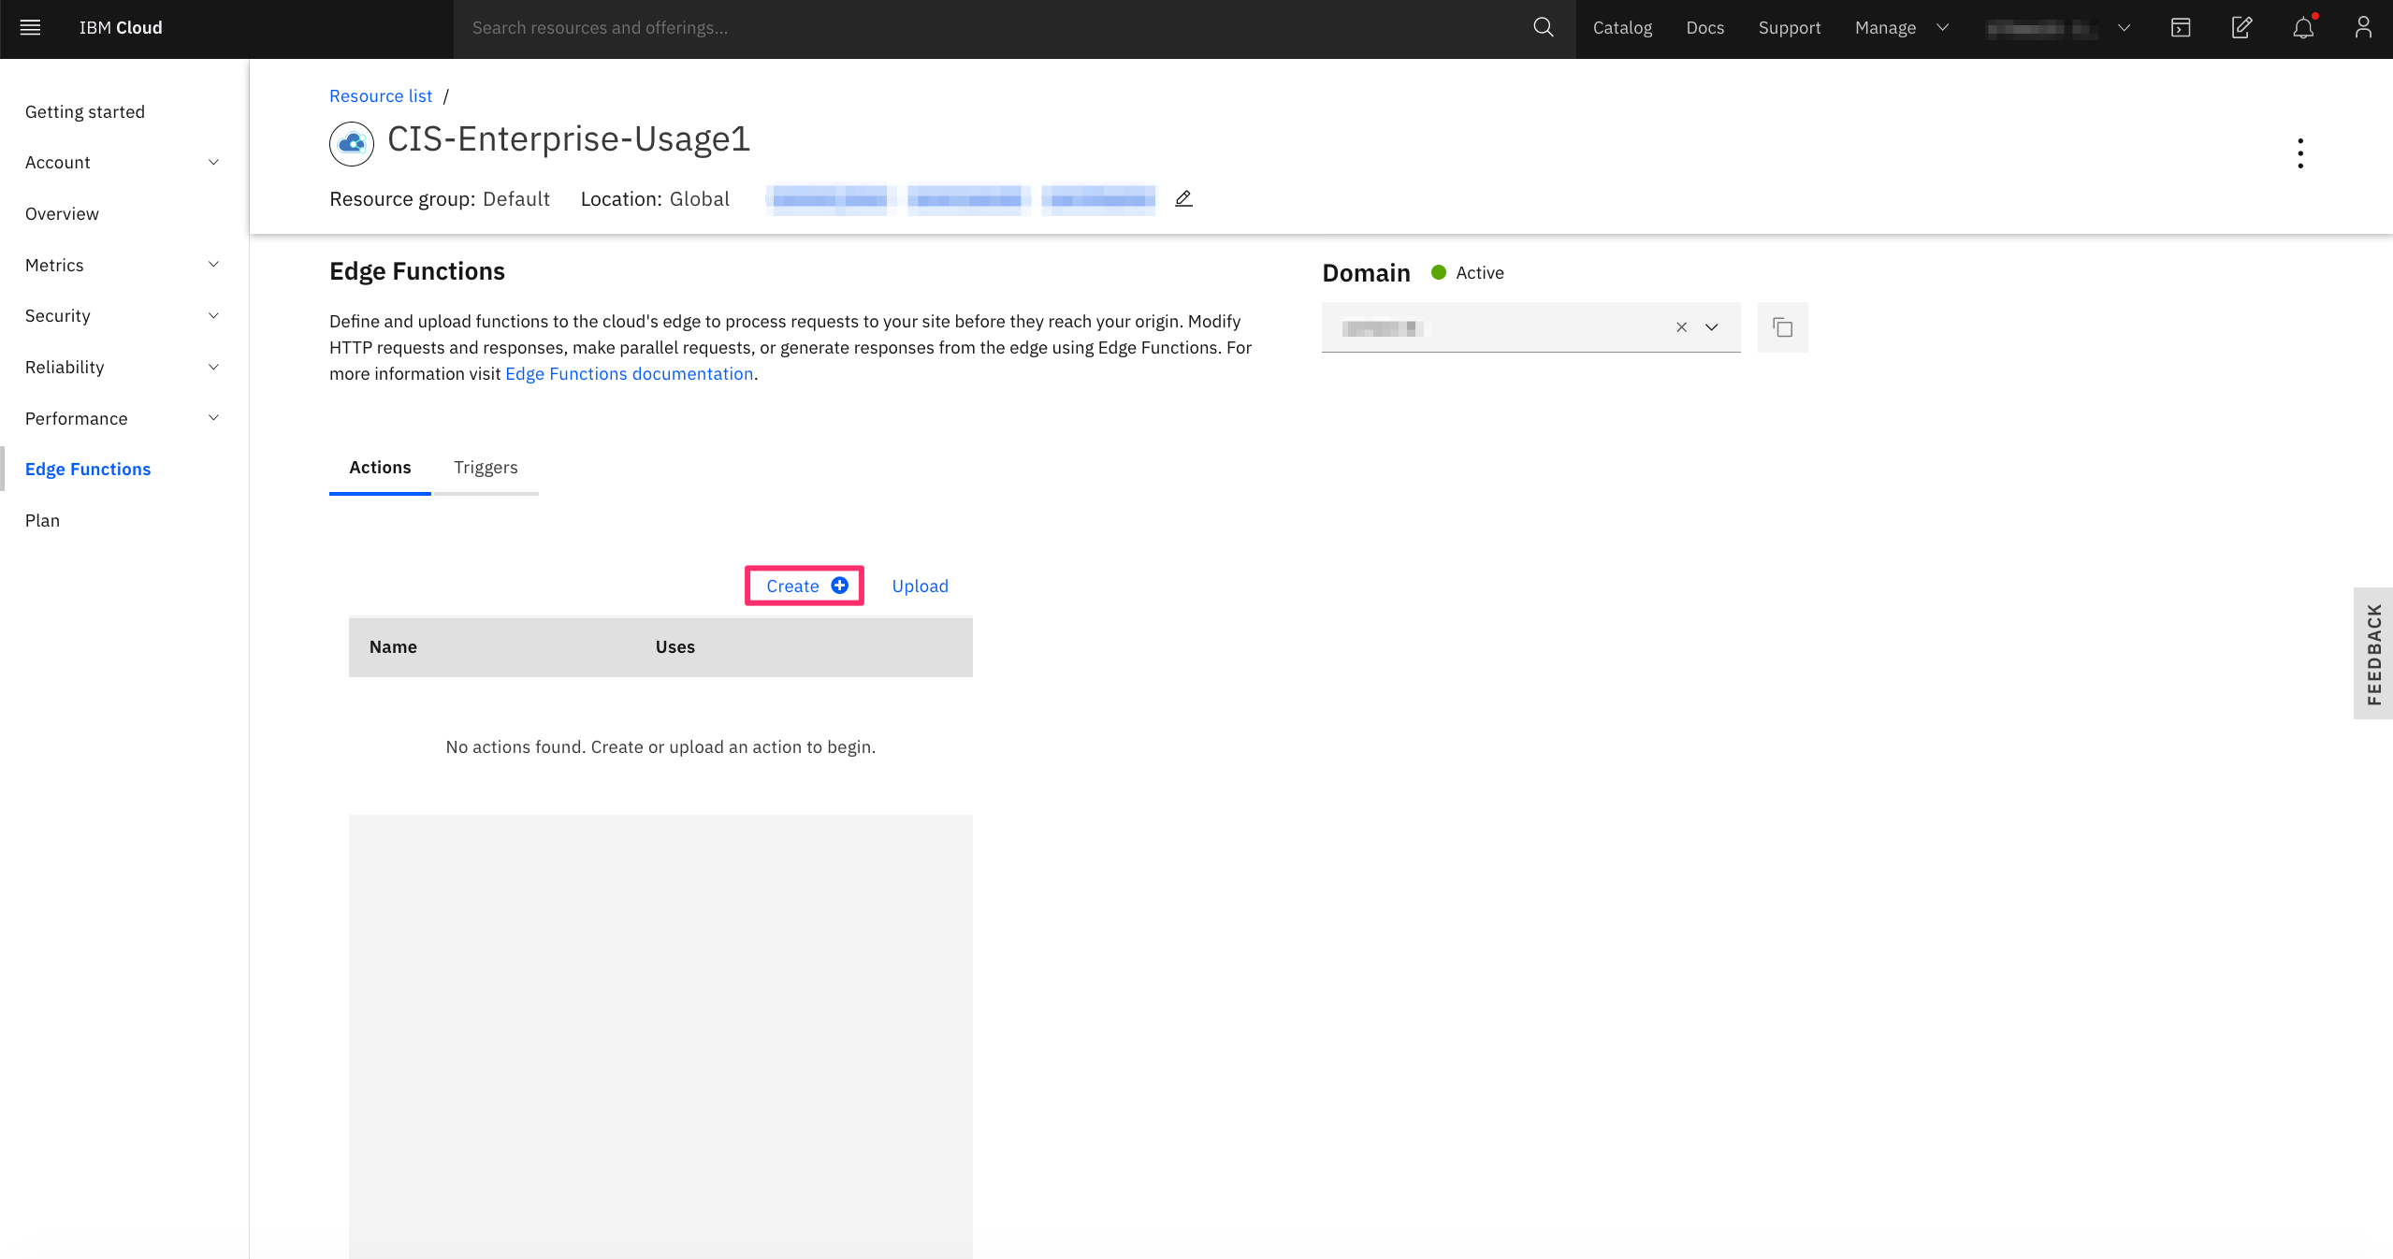2393x1259 pixels.
Task: Open the Edge Functions documentation link
Action: (630, 373)
